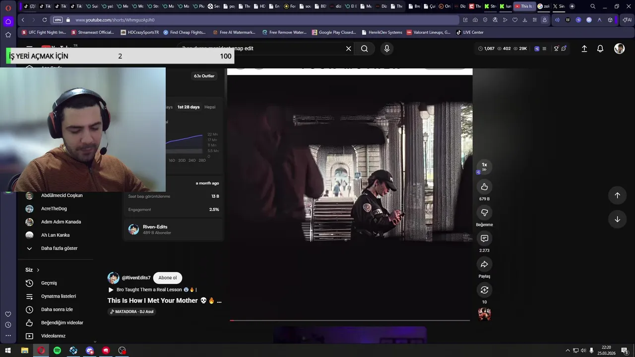Open the remix icon labeled 10
This screenshot has width=635, height=357.
tap(484, 290)
